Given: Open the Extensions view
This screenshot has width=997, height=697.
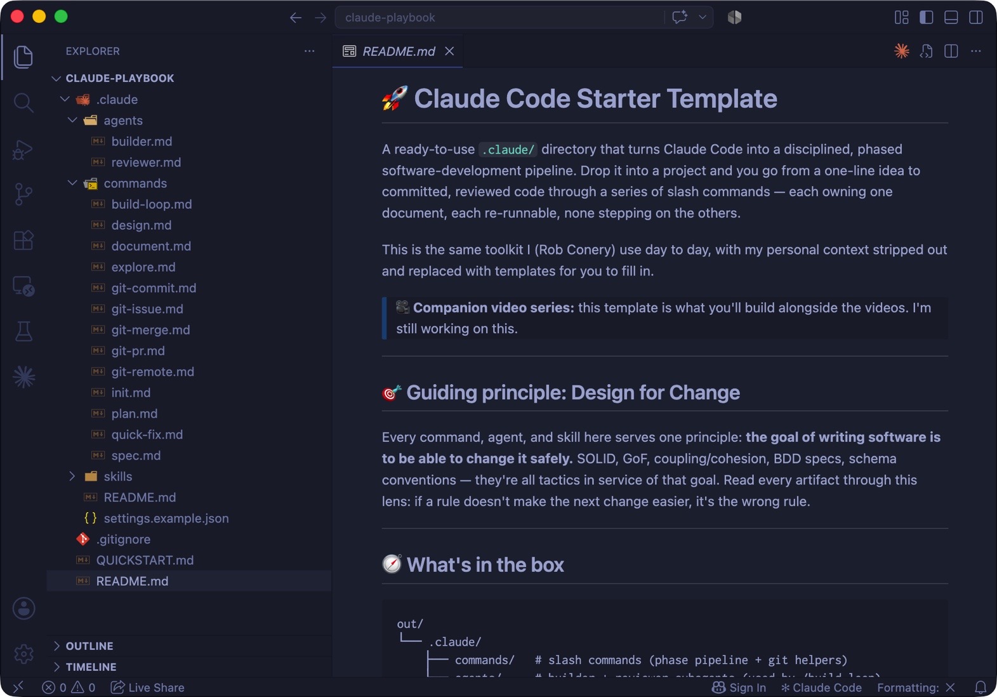Looking at the screenshot, I should pos(23,241).
